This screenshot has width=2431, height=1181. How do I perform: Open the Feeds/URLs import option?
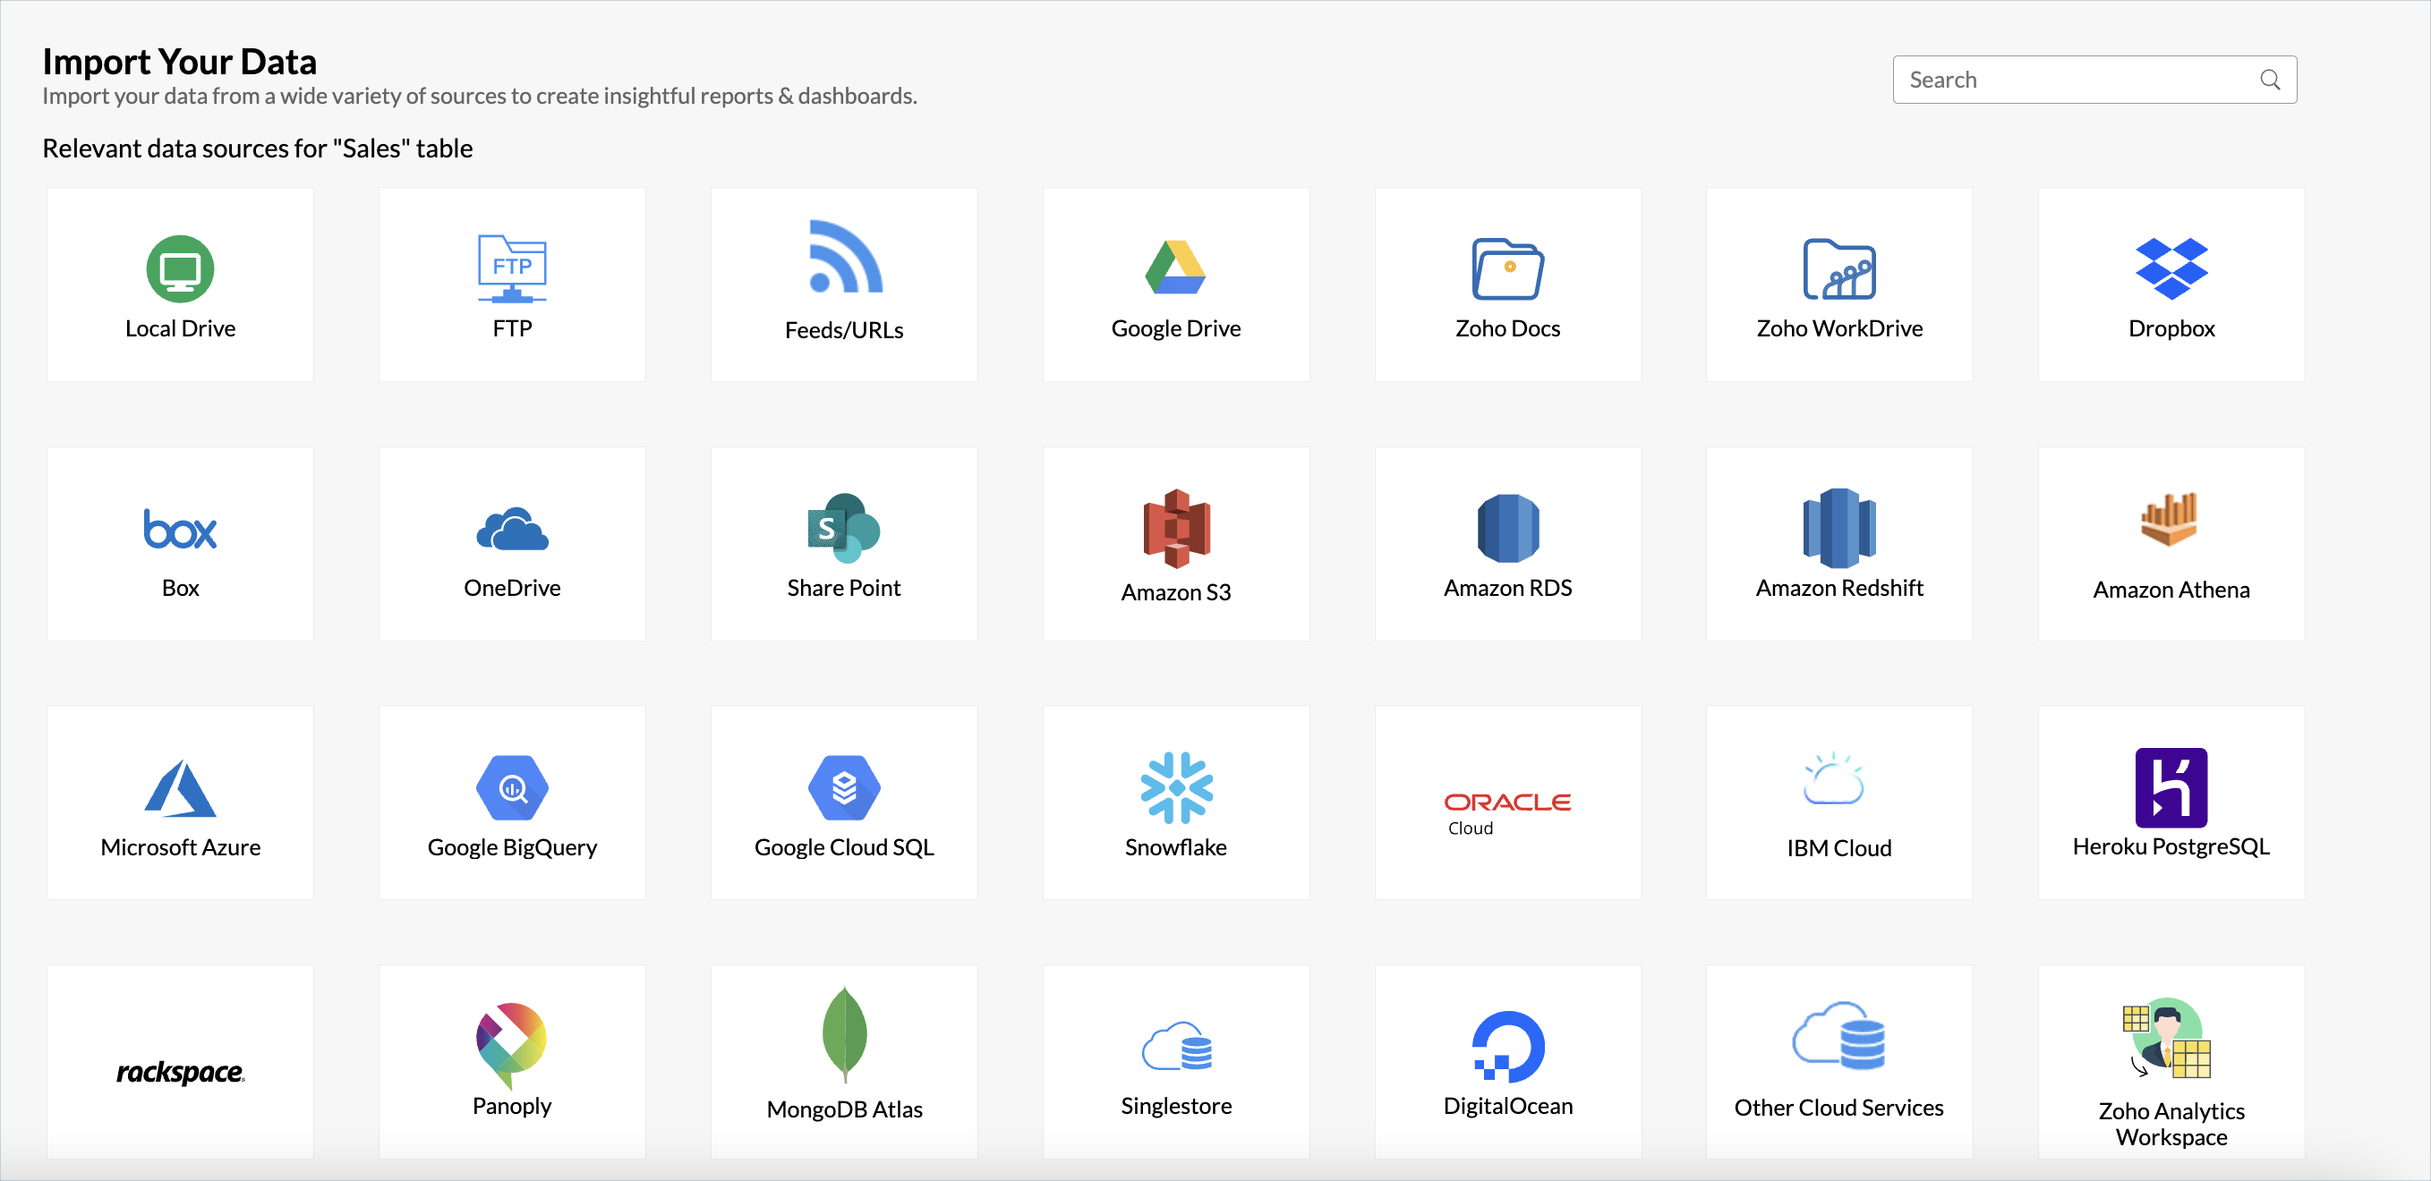844,284
